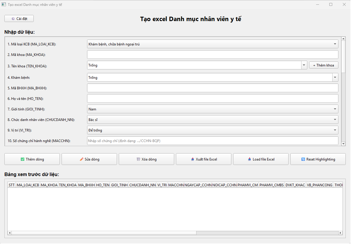Focus the Số chứng chỉ hành nghề field
This screenshot has width=351, height=244.
click(x=213, y=141)
